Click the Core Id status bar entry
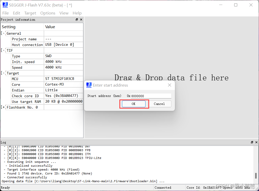The width and height of the screenshot is (259, 191). click(204, 188)
